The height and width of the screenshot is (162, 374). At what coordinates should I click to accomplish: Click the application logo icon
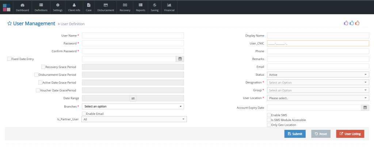coord(7,7)
